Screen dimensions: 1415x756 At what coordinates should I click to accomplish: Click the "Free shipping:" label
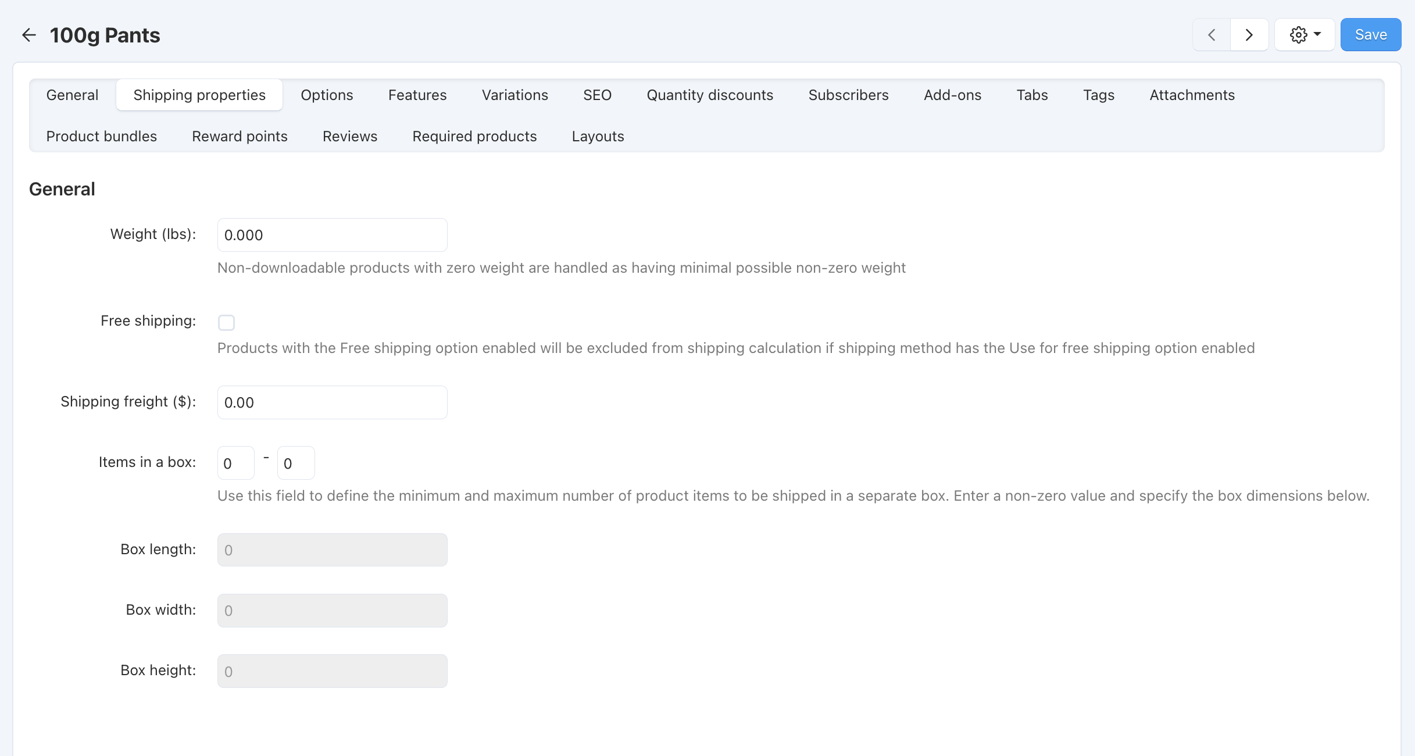[148, 320]
